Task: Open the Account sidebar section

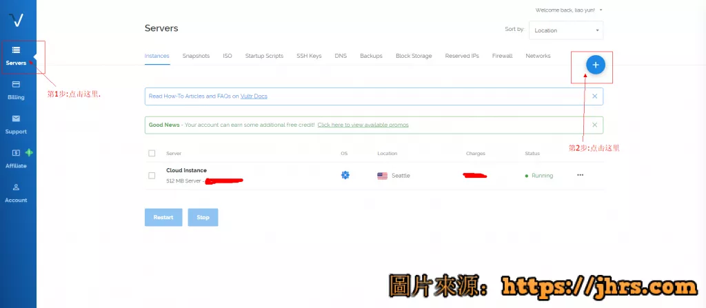Action: click(x=17, y=193)
